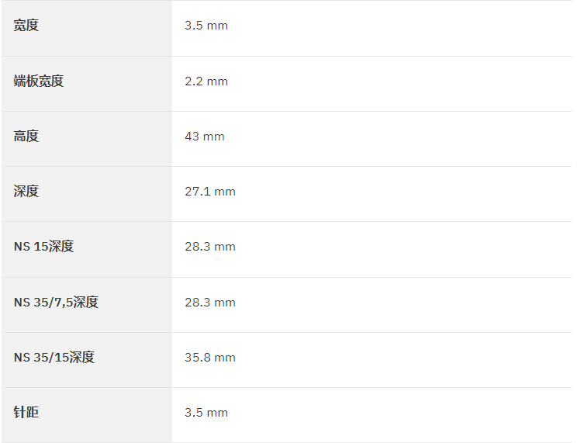Image resolution: width=577 pixels, height=443 pixels.
Task: Click the empty area of the 深度 row
Action: click(403, 194)
